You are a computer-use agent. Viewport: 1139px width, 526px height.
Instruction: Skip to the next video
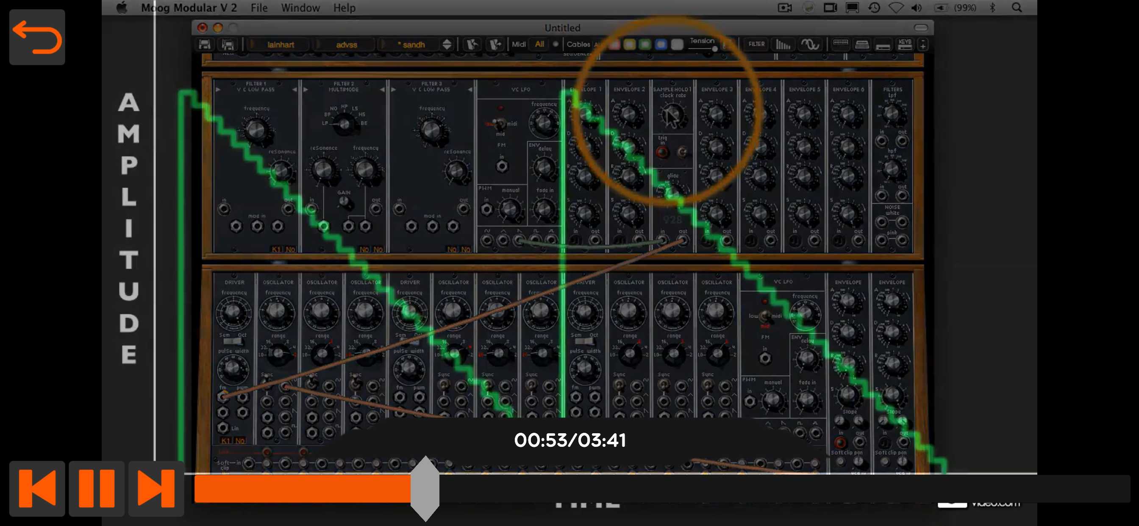pyautogui.click(x=156, y=488)
